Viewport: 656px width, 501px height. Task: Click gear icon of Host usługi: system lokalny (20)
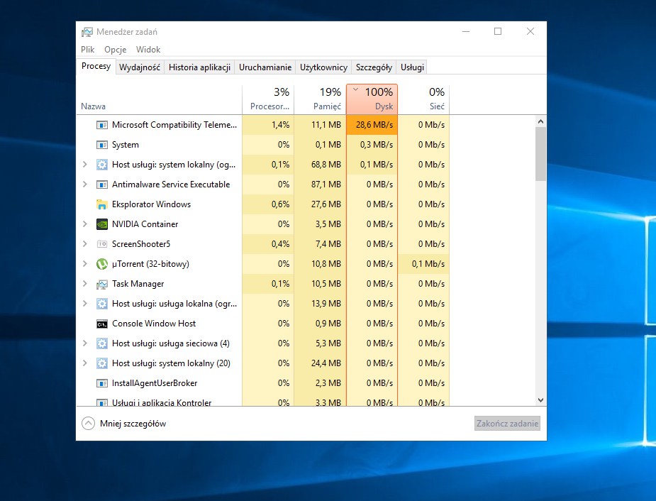click(101, 363)
